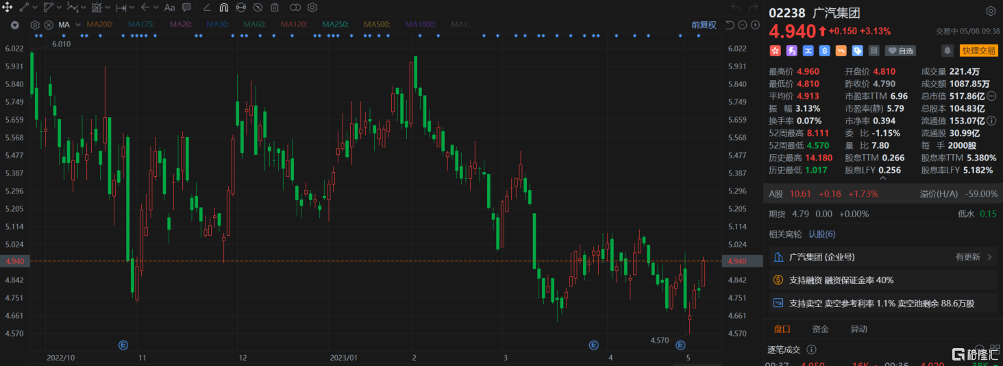Click the E earnings marker near 11
This screenshot has height=366, width=1003.
pos(123,345)
